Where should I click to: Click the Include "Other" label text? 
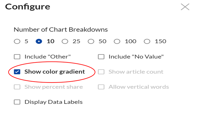(48, 57)
